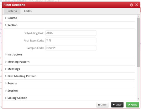Expand the Meetings group
The image size is (141, 109).
(x=69, y=69)
